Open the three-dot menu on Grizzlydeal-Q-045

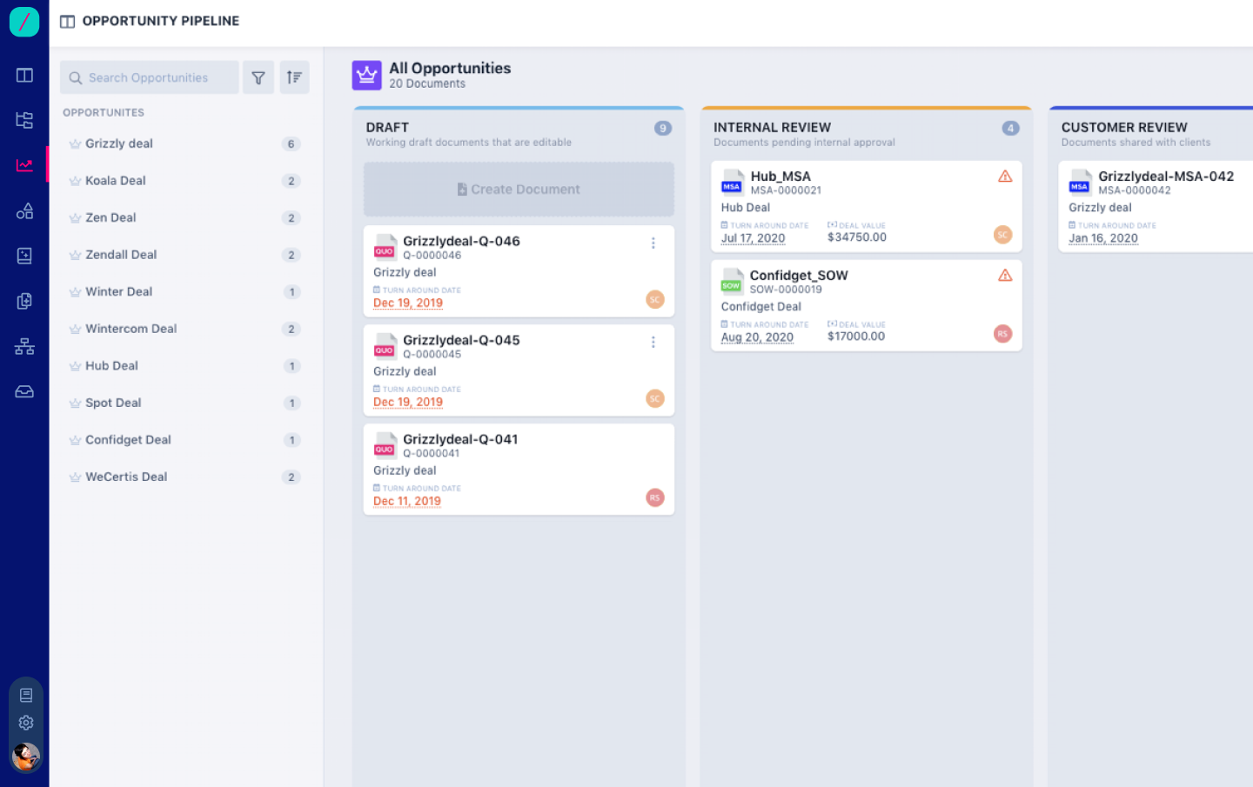pyautogui.click(x=653, y=343)
